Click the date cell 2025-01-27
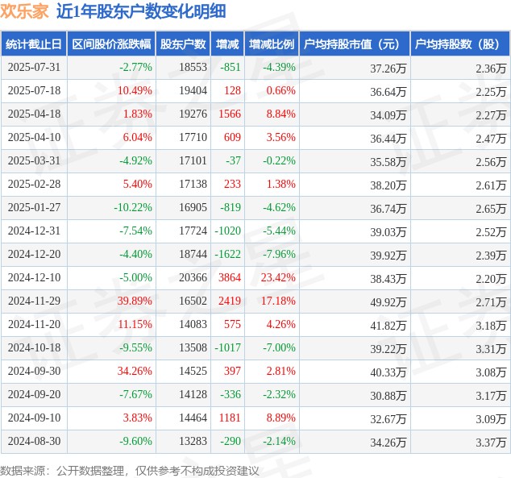This screenshot has height=478, width=511. [34, 207]
